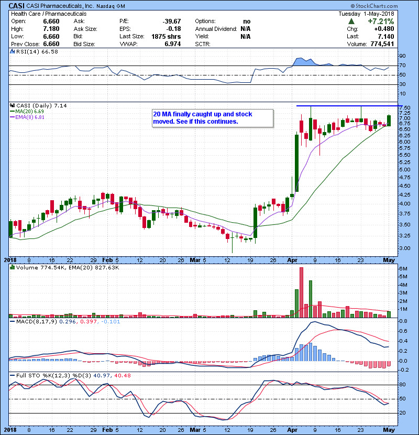Image resolution: width=419 pixels, height=435 pixels.
Task: Click the last green candlestick on May 1
Action: point(389,121)
